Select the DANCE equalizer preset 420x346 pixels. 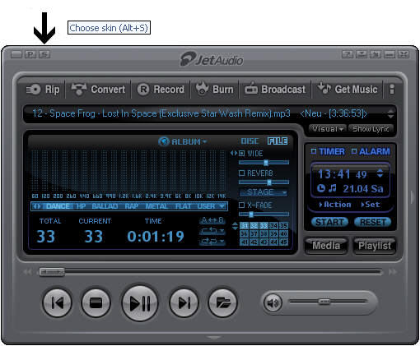click(x=58, y=206)
